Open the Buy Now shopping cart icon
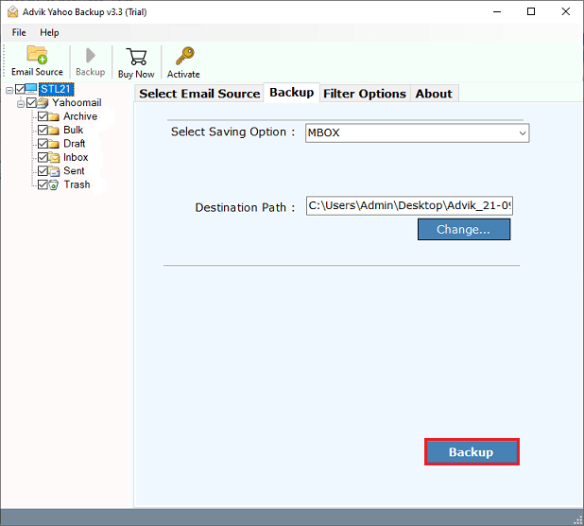The image size is (584, 526). pos(136,57)
